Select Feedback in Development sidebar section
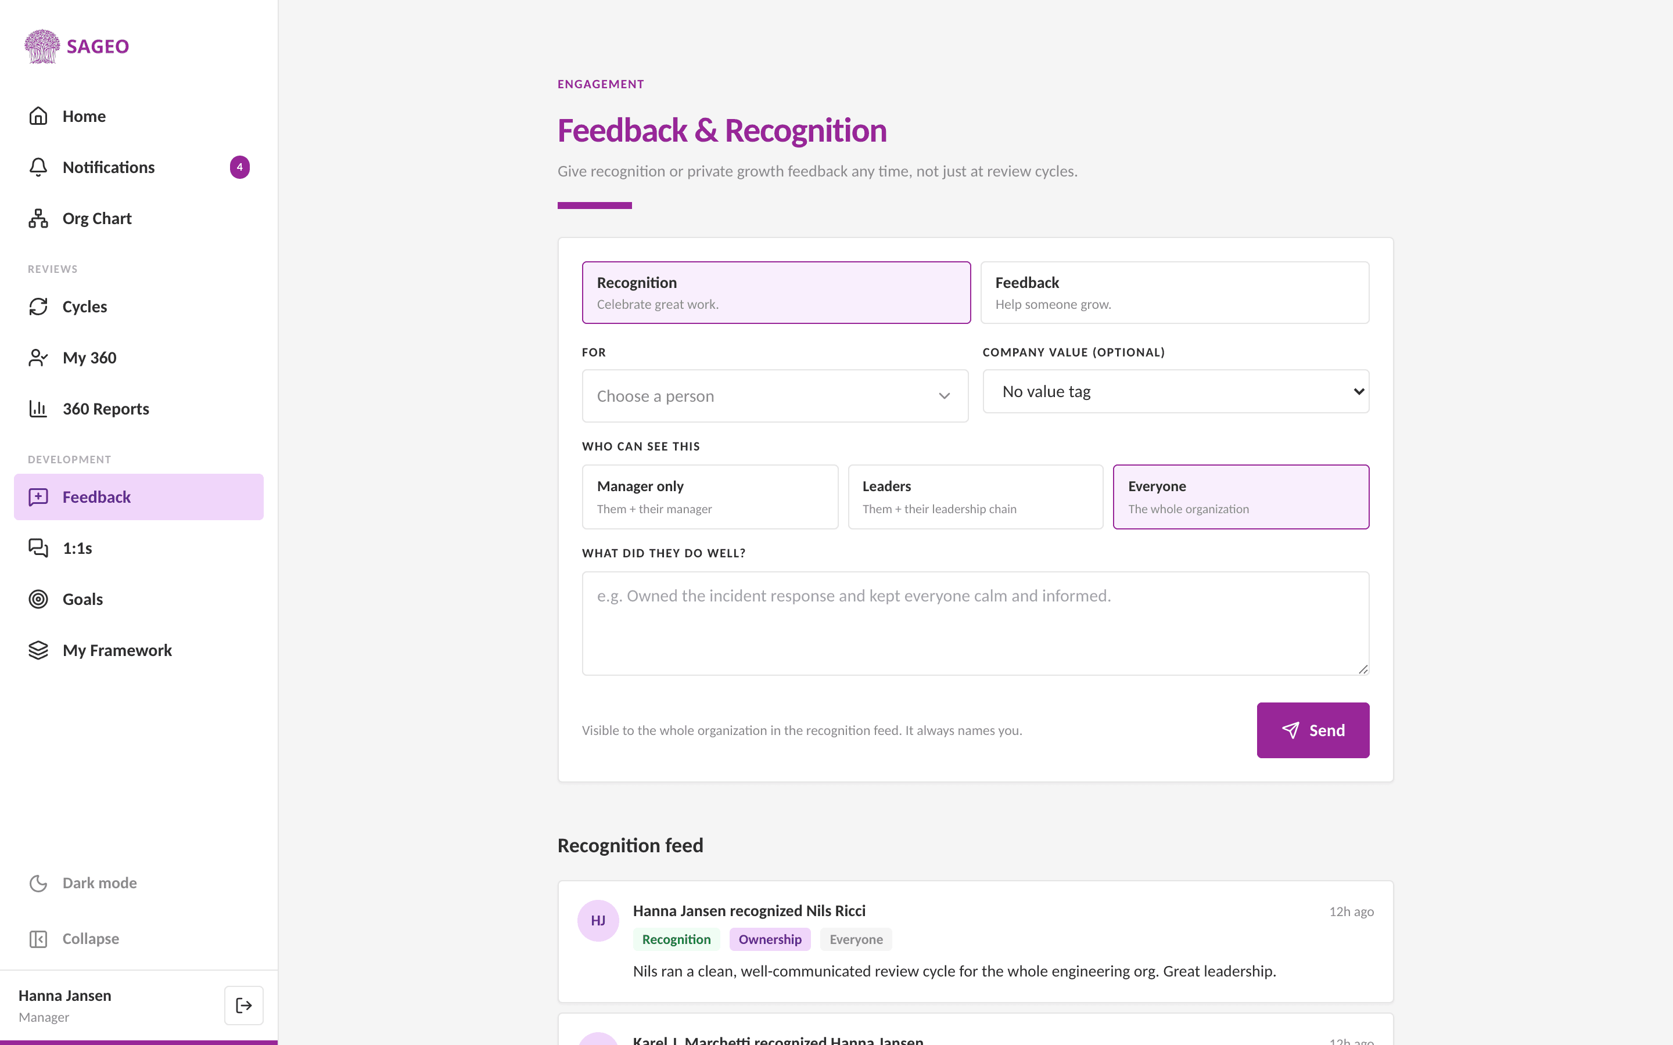 pos(138,497)
